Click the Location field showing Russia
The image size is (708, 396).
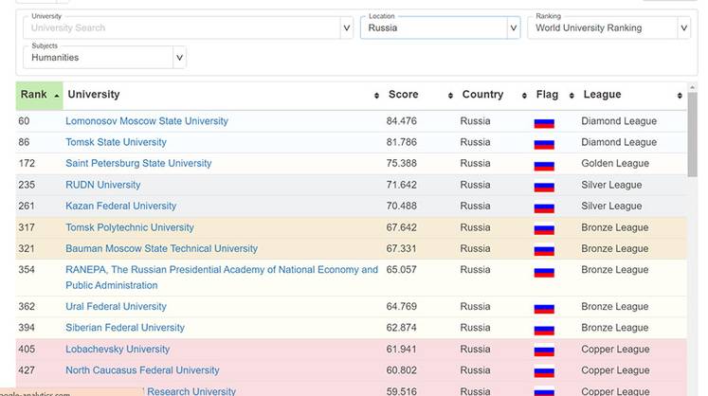[x=434, y=28]
